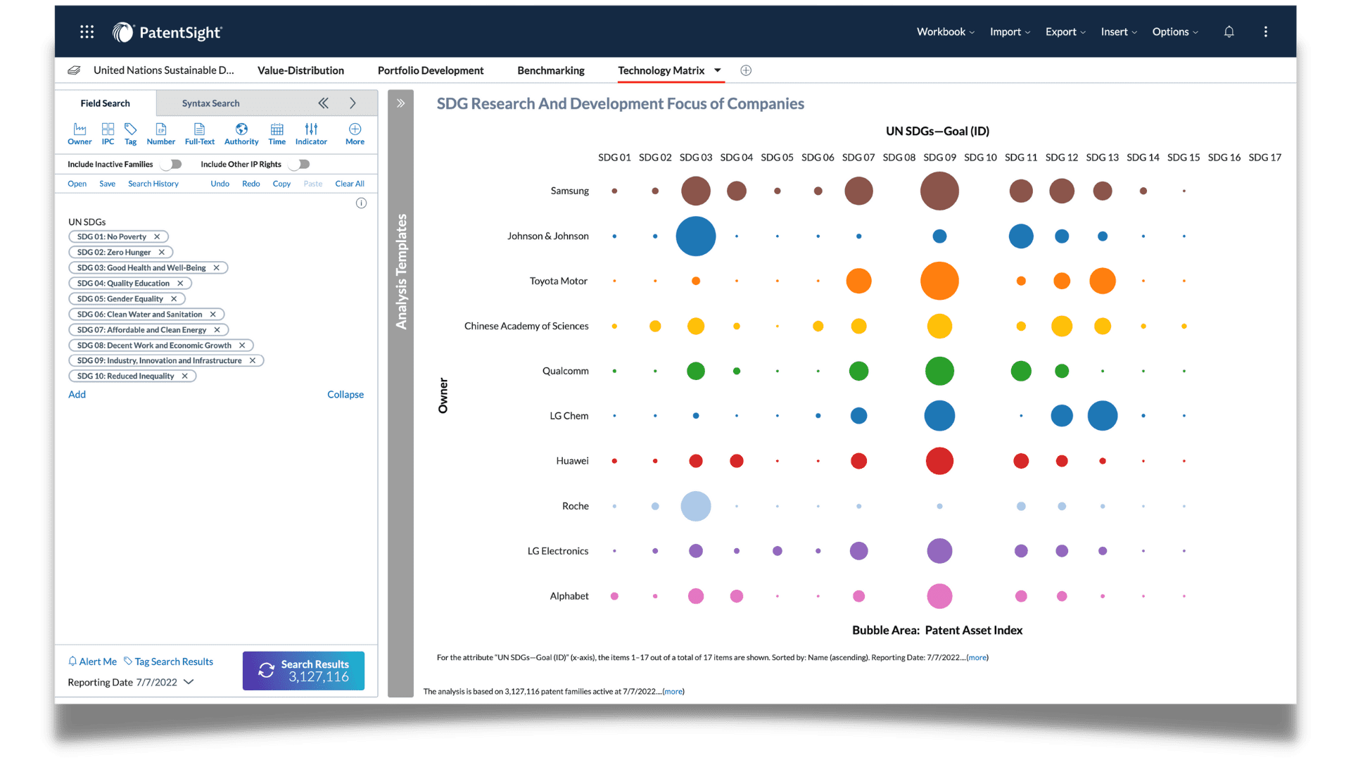
Task: Go forward with the right chevron arrow
Action: point(353,103)
